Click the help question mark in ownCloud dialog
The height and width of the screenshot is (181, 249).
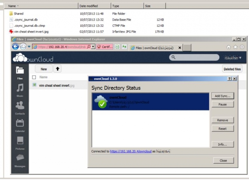tap(229, 79)
